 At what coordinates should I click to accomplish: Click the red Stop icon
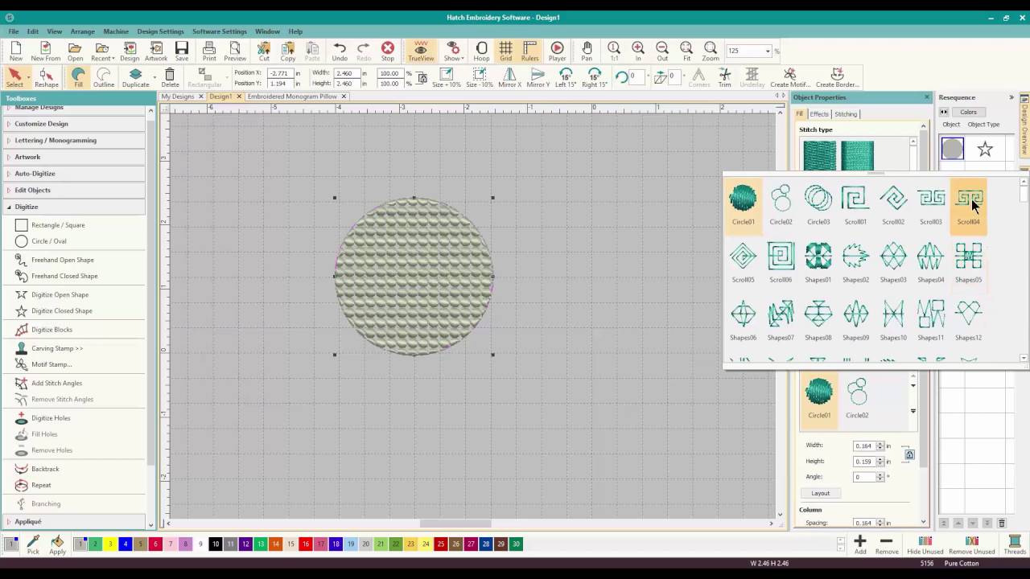tap(388, 51)
